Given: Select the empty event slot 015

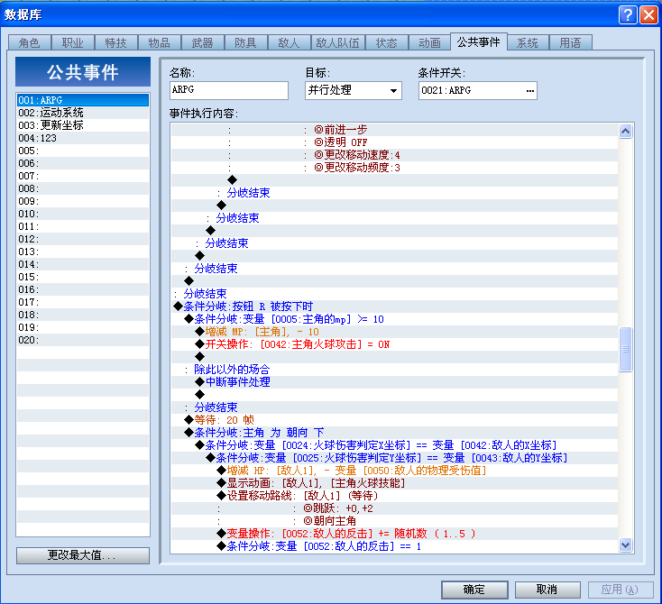Looking at the screenshot, I should (83, 277).
